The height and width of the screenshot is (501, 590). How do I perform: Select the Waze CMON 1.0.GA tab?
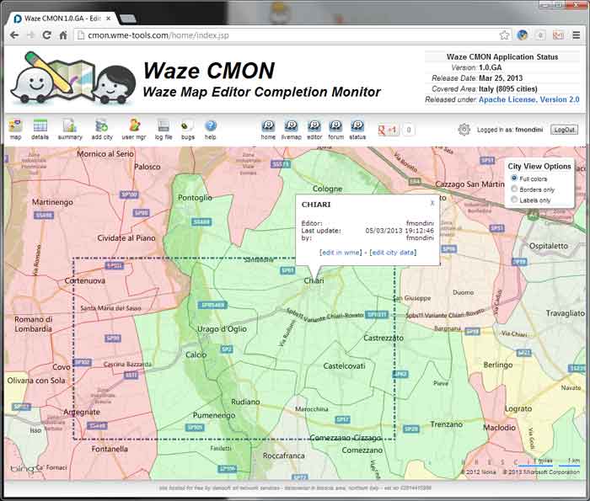pos(62,19)
